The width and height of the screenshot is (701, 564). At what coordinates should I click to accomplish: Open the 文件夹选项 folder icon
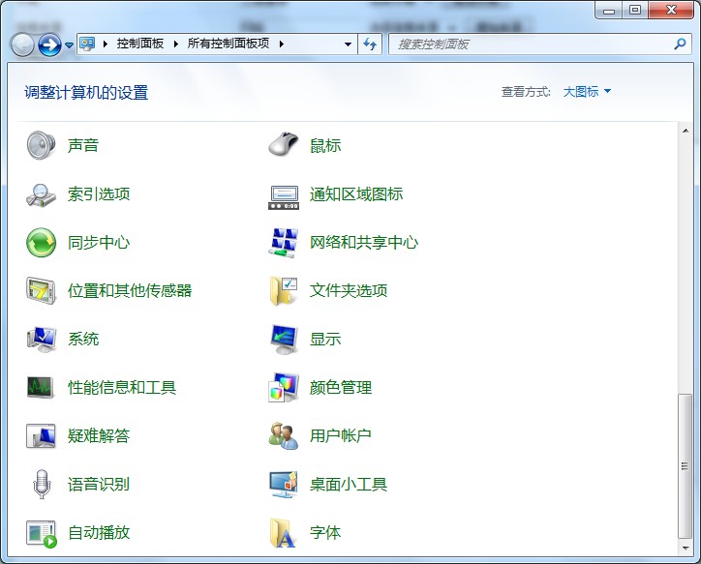coord(284,291)
